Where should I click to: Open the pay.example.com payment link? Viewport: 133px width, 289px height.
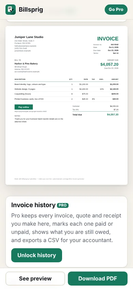(x=31, y=112)
